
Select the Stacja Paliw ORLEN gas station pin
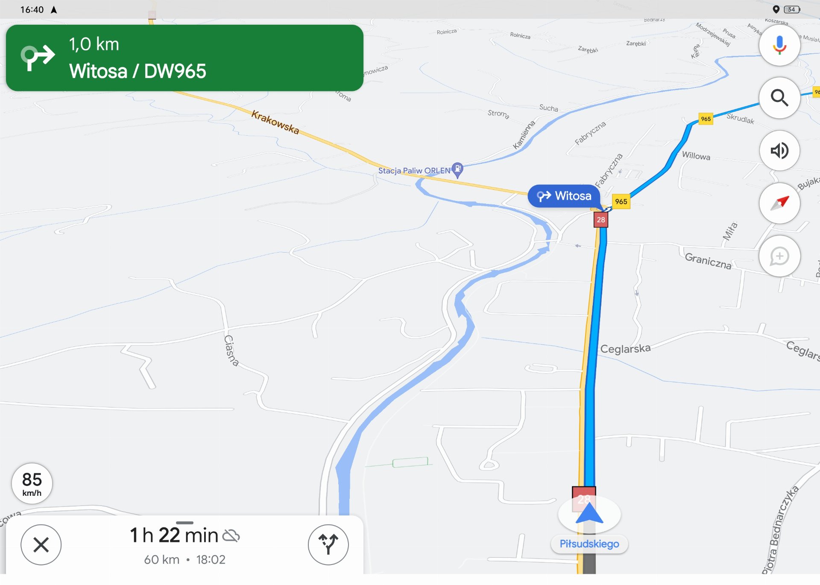(457, 170)
